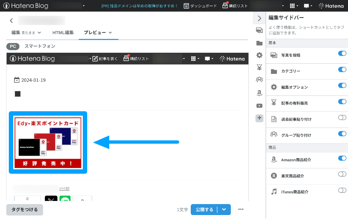Click the Hatena Blog logo in top bar

[x=26, y=6]
